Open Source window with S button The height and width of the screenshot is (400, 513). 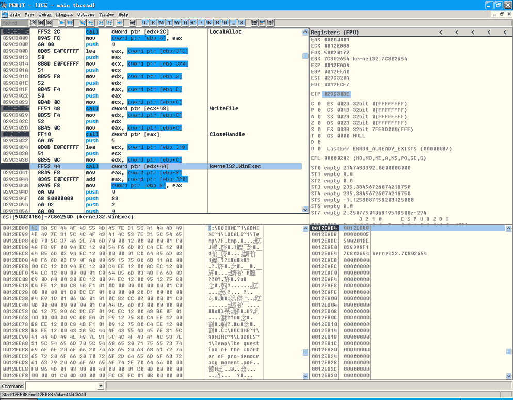[241, 23]
